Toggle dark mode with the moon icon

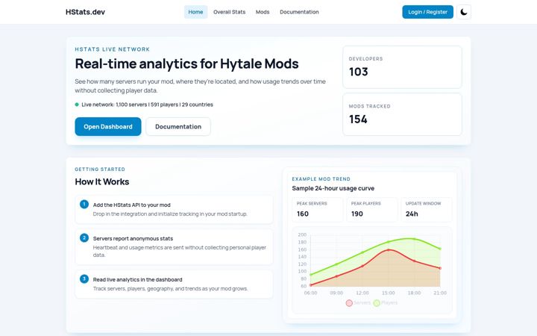[x=464, y=12]
